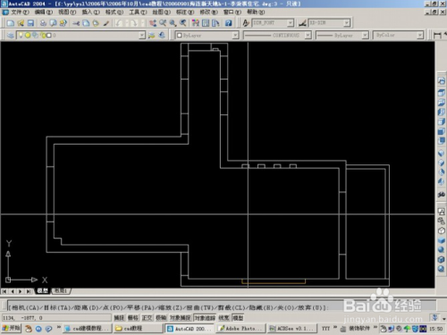Screen dimensions: 447x335
Task: Open the 修改 (Modify) menu
Action: [208, 13]
